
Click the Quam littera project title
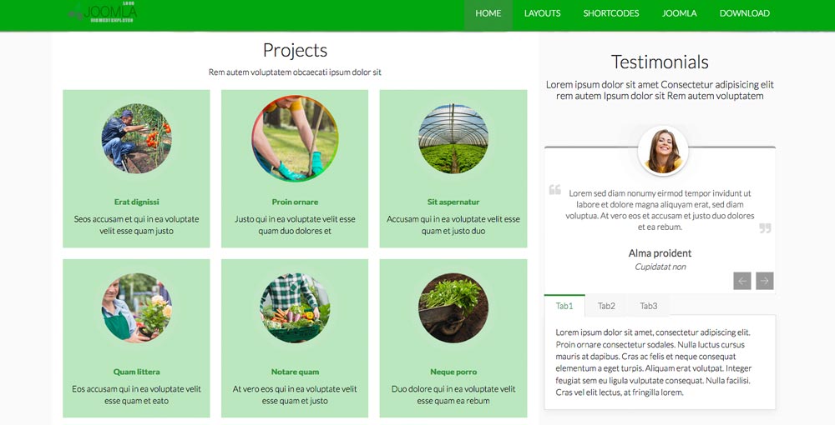pos(136,372)
